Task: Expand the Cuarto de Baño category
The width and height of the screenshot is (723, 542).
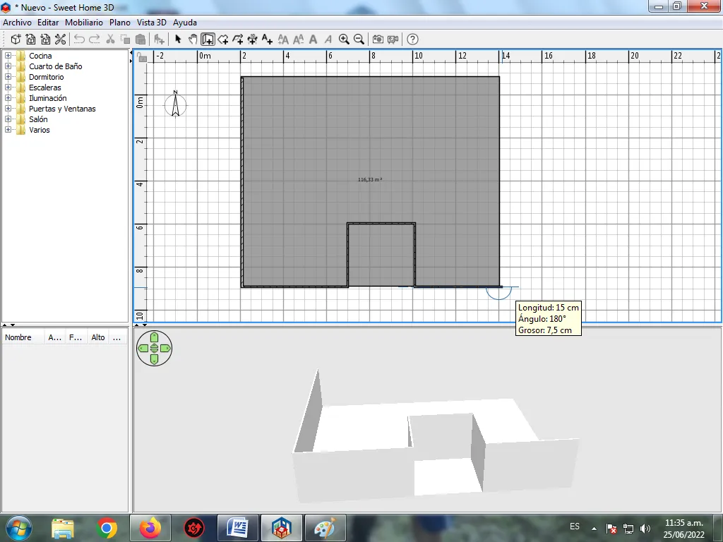Action: click(x=8, y=66)
